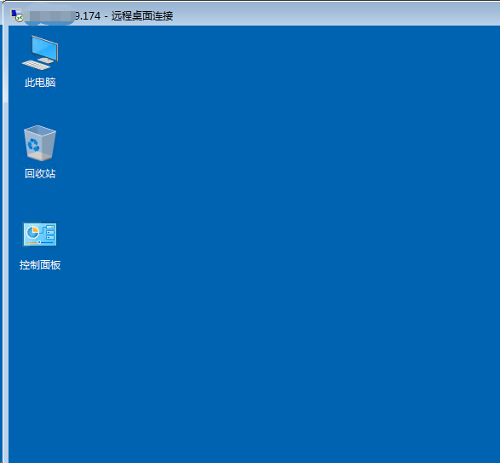The image size is (500, 463).
Task: Click the monitor screen of 此电脑 icon
Action: click(45, 48)
